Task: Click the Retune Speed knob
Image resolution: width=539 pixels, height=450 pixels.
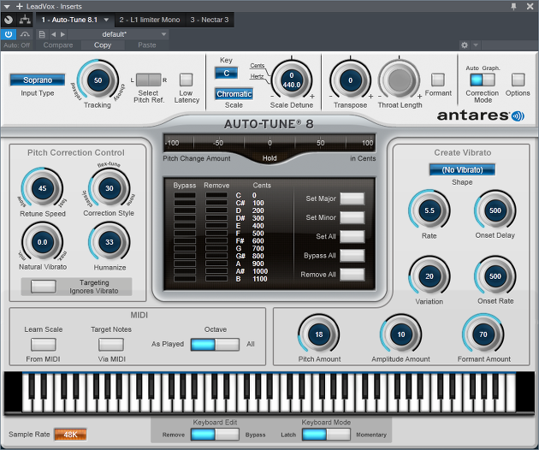Action: [42, 188]
